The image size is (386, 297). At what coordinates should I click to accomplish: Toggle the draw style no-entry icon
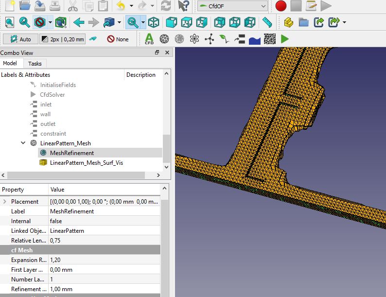(x=40, y=22)
